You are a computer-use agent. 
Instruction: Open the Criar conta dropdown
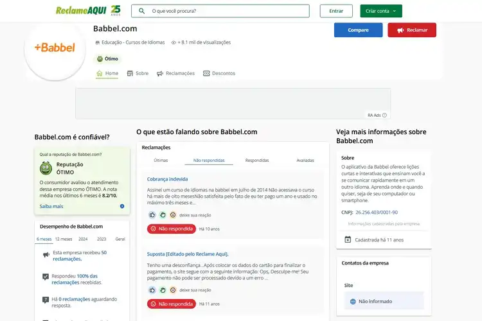pyautogui.click(x=381, y=11)
